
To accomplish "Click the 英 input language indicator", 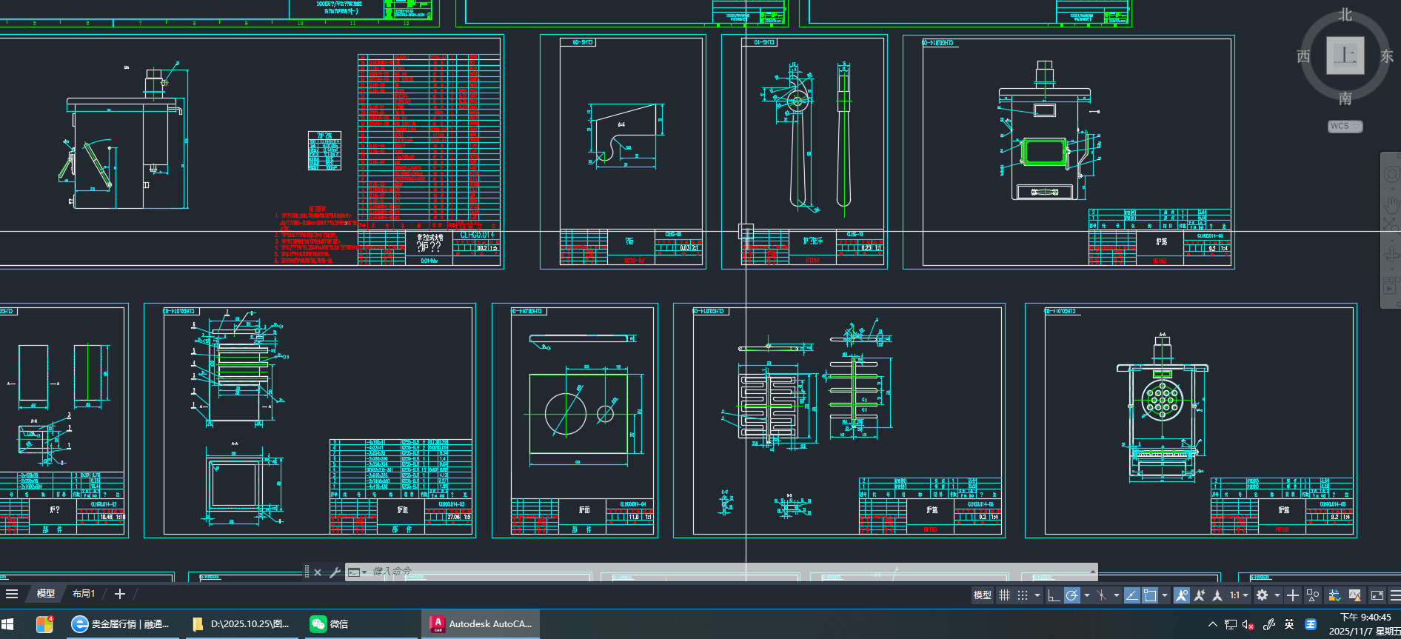I will [x=1289, y=624].
